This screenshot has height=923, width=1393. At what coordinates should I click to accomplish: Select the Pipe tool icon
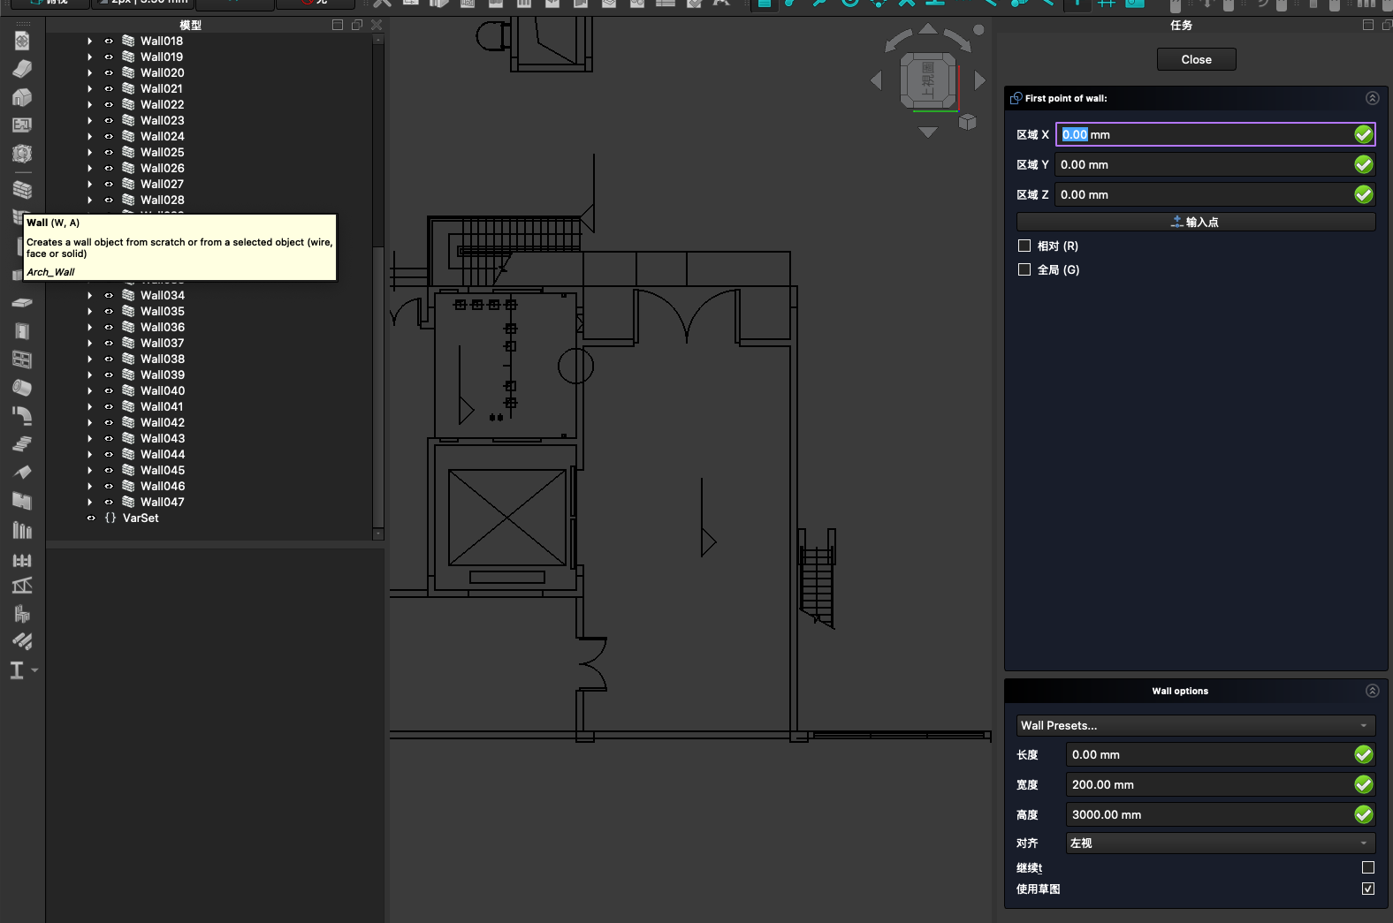click(x=22, y=387)
